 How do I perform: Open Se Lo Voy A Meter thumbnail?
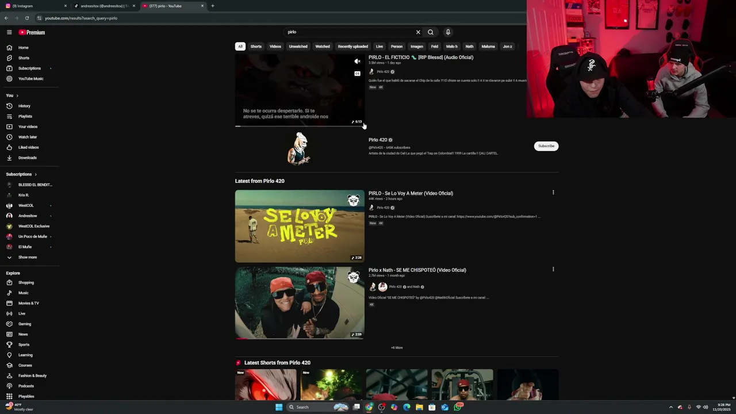pos(300,226)
